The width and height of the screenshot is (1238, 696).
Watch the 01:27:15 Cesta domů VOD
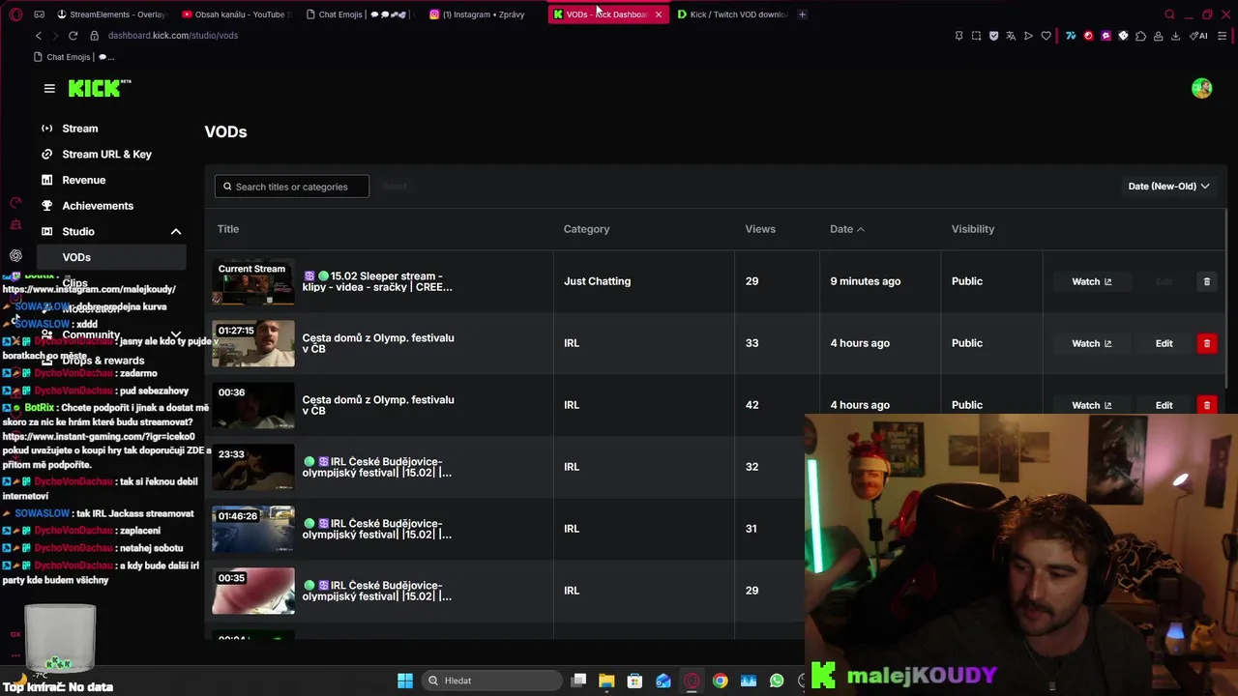point(1091,343)
